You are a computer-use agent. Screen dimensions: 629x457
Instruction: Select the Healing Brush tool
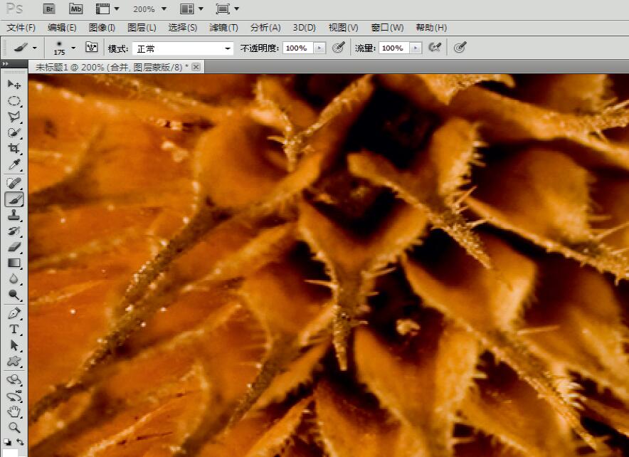[x=14, y=184]
